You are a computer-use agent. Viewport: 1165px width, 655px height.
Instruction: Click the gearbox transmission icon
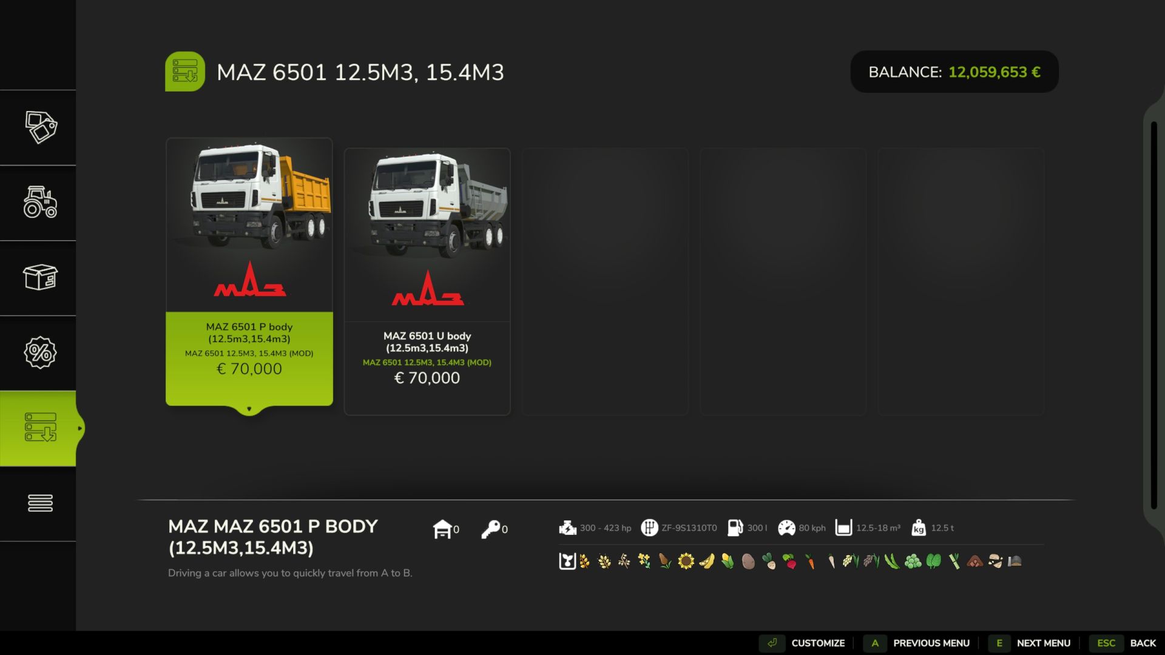point(649,528)
